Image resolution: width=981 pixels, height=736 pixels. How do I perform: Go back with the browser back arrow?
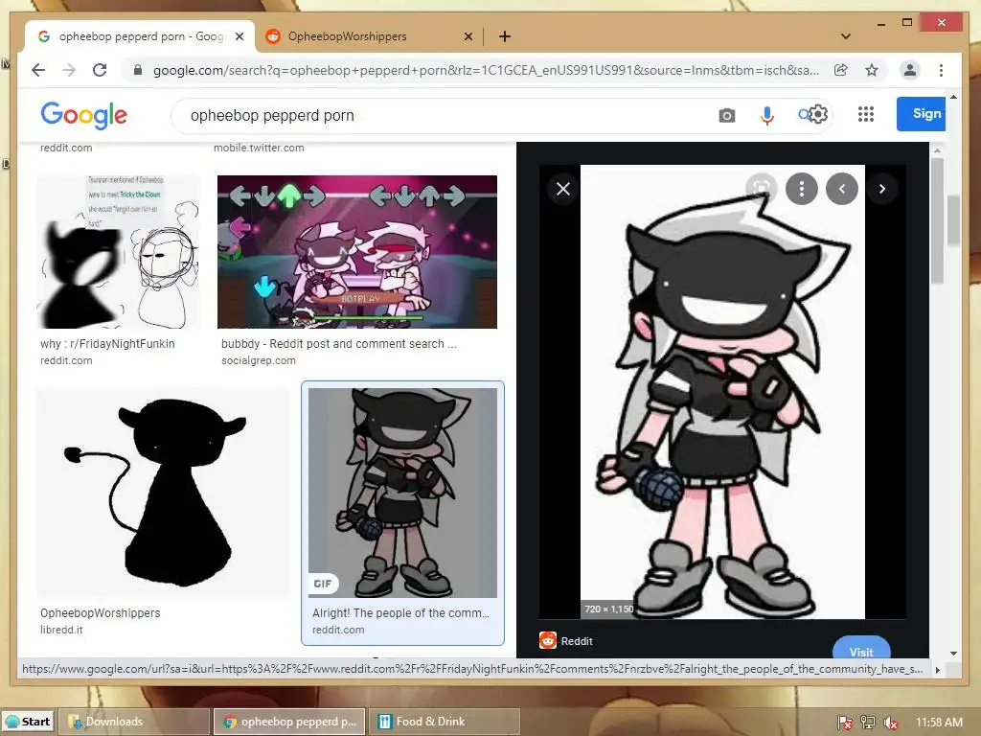pos(38,70)
